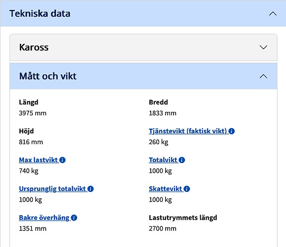
Task: Collapse Mått och vikt chevron
Action: [x=264, y=76]
